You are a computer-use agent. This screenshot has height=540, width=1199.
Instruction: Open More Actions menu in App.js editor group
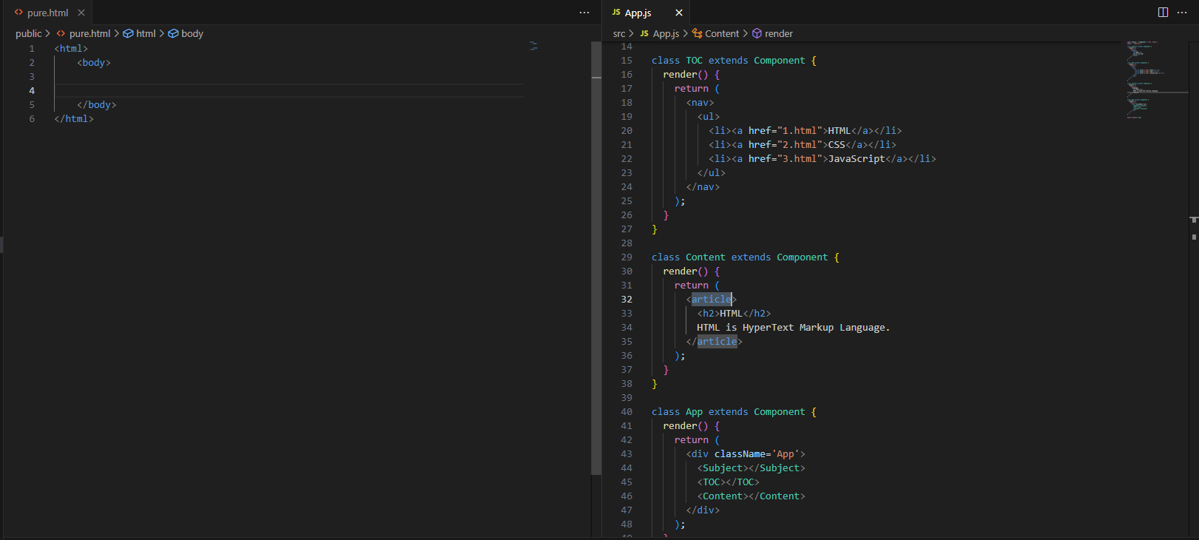click(1182, 13)
